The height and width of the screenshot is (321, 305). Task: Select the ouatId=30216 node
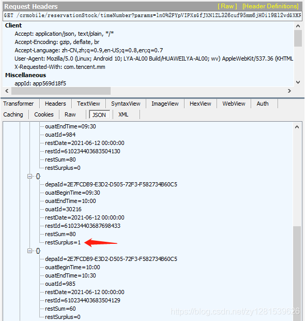[63, 209]
